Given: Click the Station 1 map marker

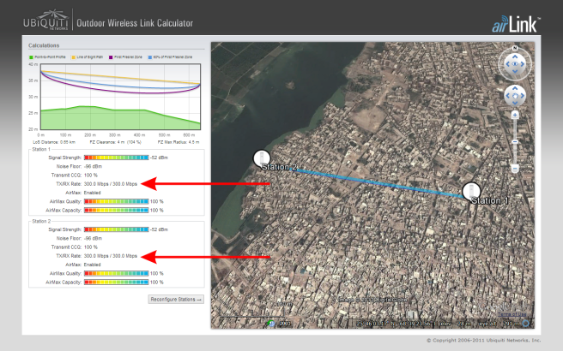Looking at the screenshot, I should click(469, 191).
